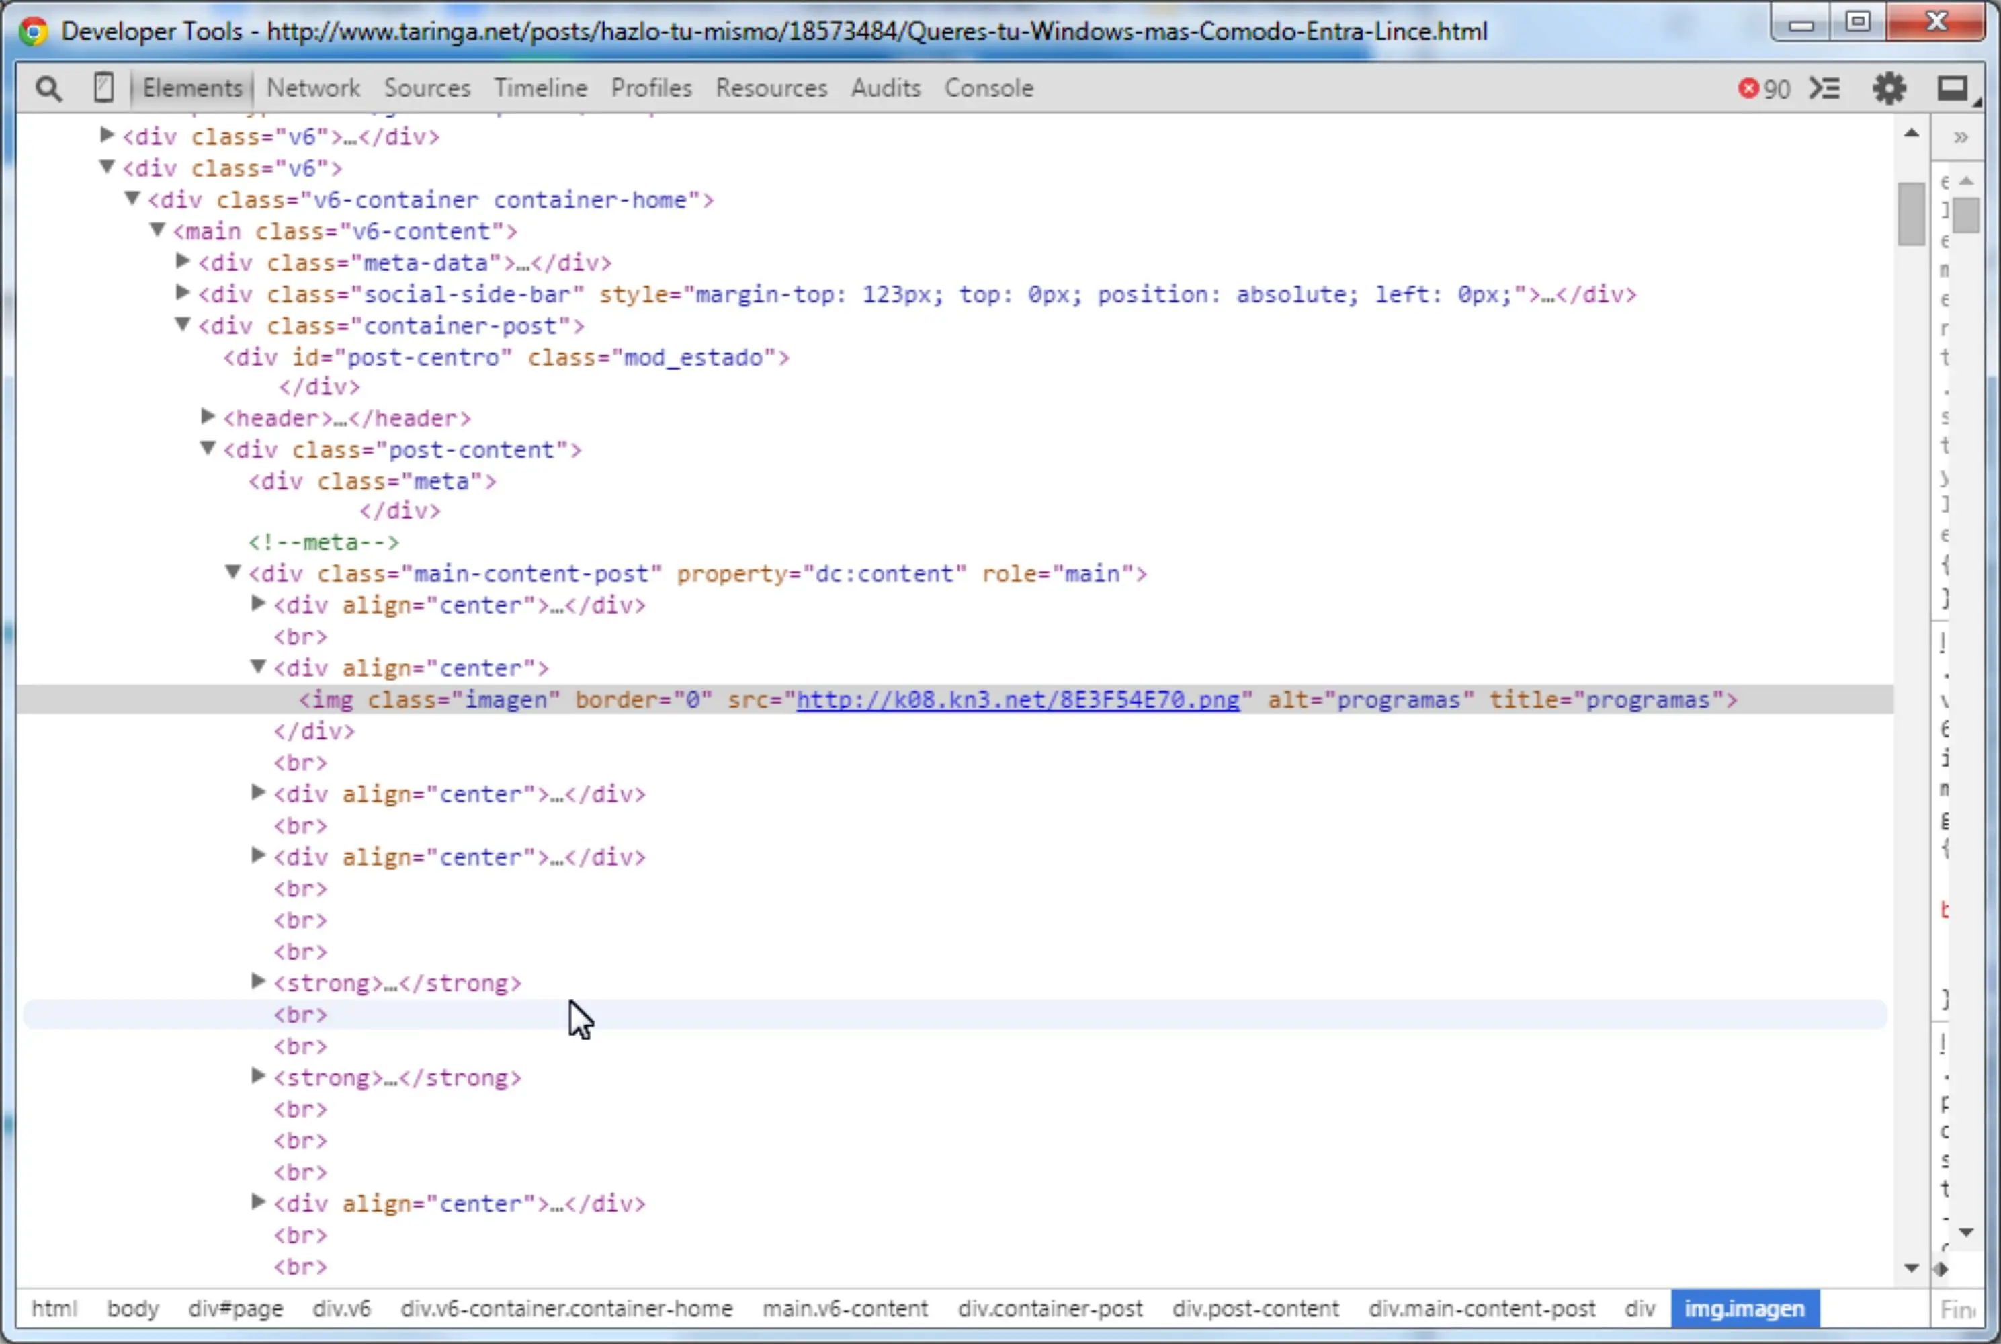Click the DOM tree vertical scrollbar thumb
Viewport: 2001px width, 1344px height.
[x=1911, y=214]
